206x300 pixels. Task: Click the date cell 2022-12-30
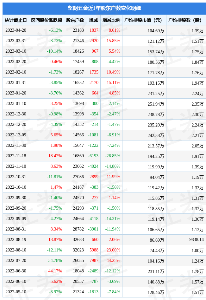point(16,114)
